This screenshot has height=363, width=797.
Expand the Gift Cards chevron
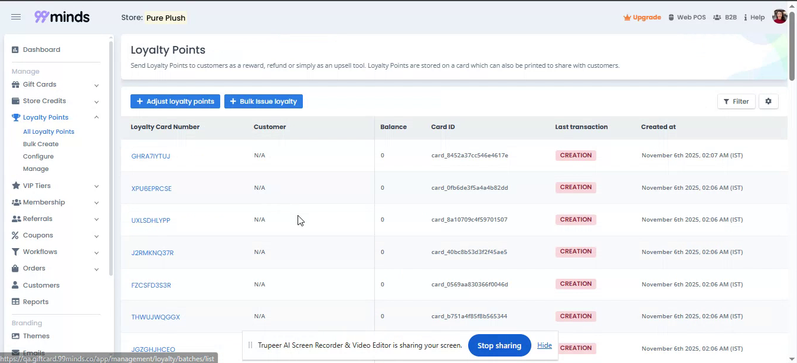click(x=96, y=85)
